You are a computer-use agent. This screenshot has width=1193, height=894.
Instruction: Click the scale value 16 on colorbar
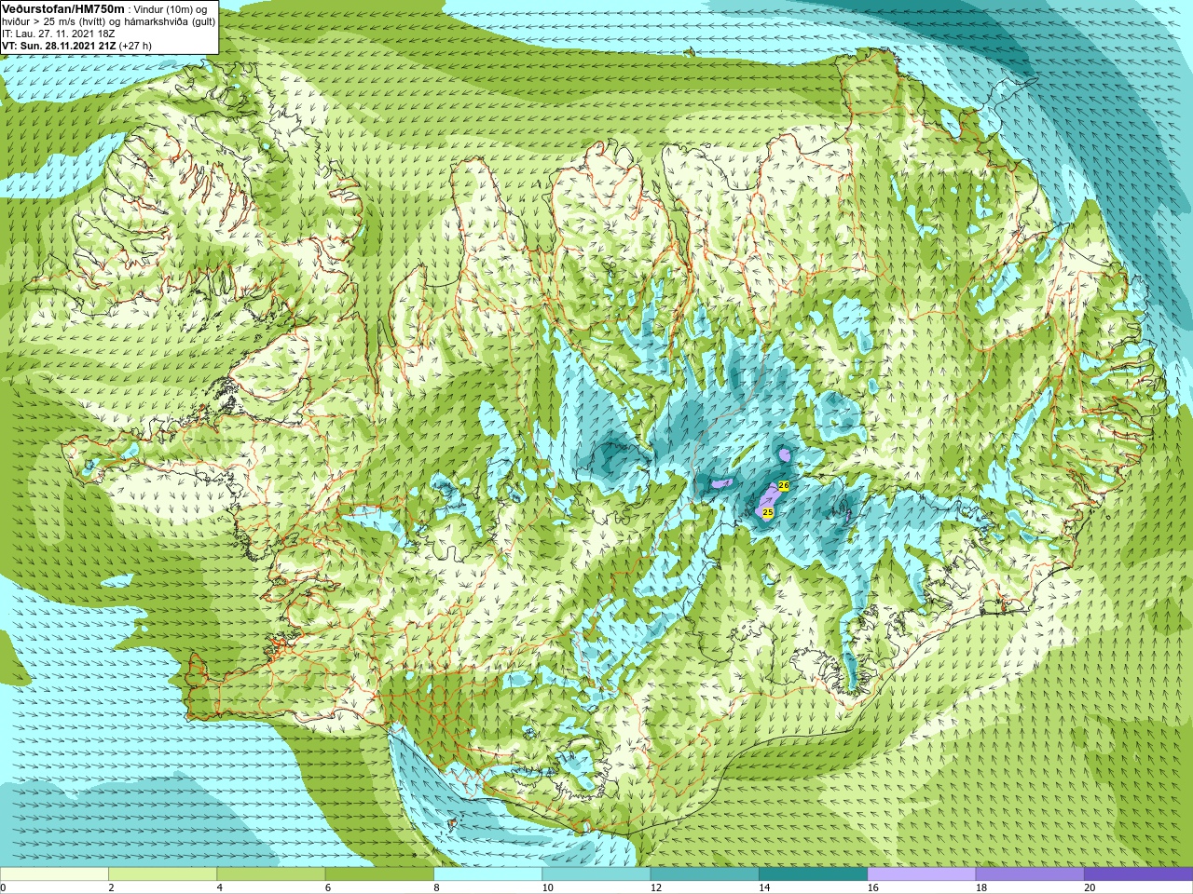click(873, 887)
